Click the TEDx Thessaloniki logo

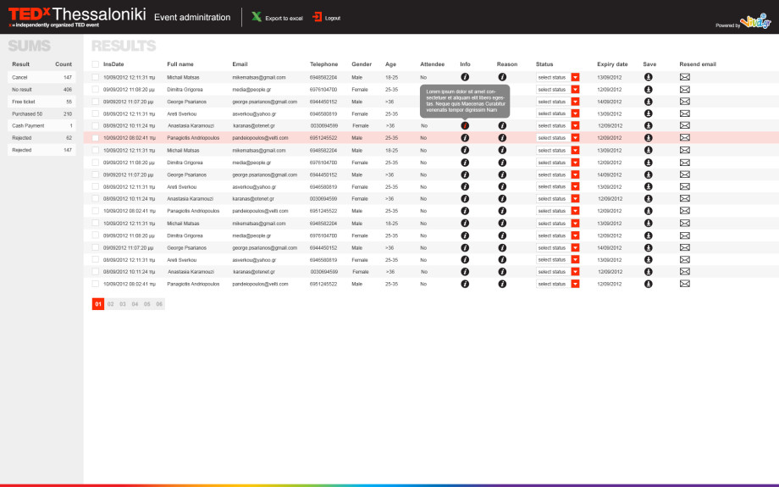tap(78, 17)
